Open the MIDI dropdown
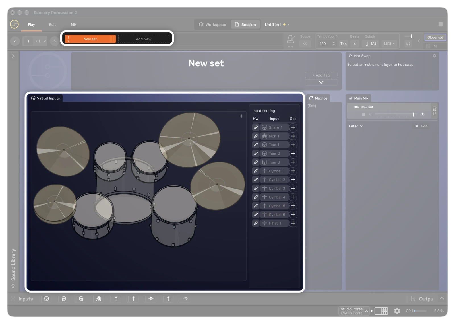 (389, 44)
